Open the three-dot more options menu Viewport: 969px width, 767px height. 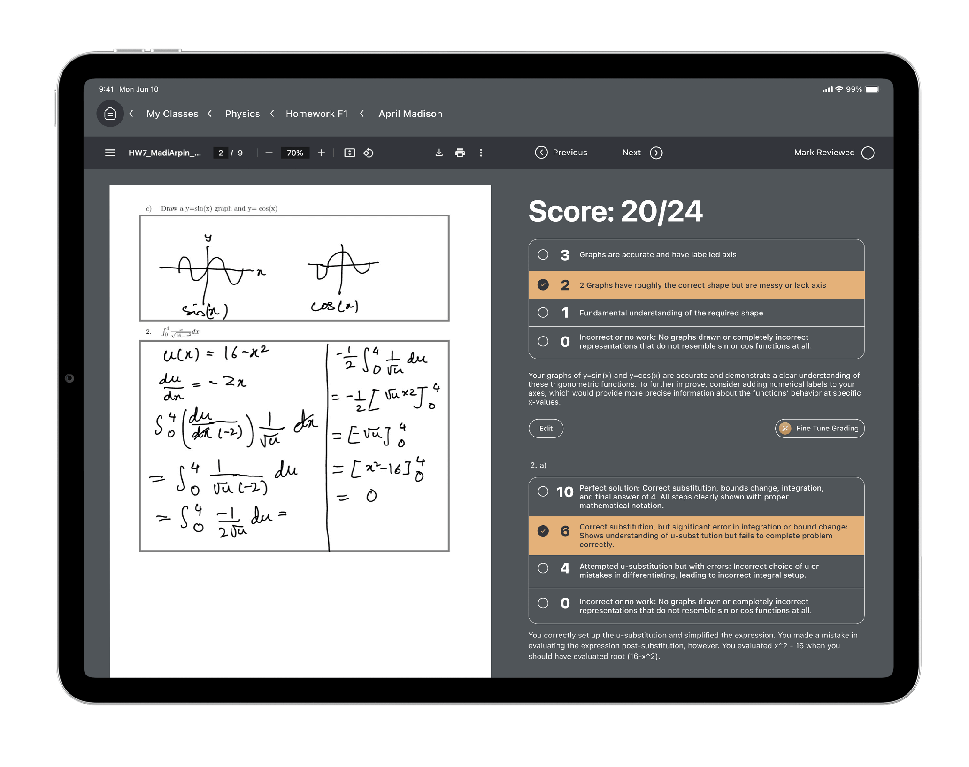point(481,153)
